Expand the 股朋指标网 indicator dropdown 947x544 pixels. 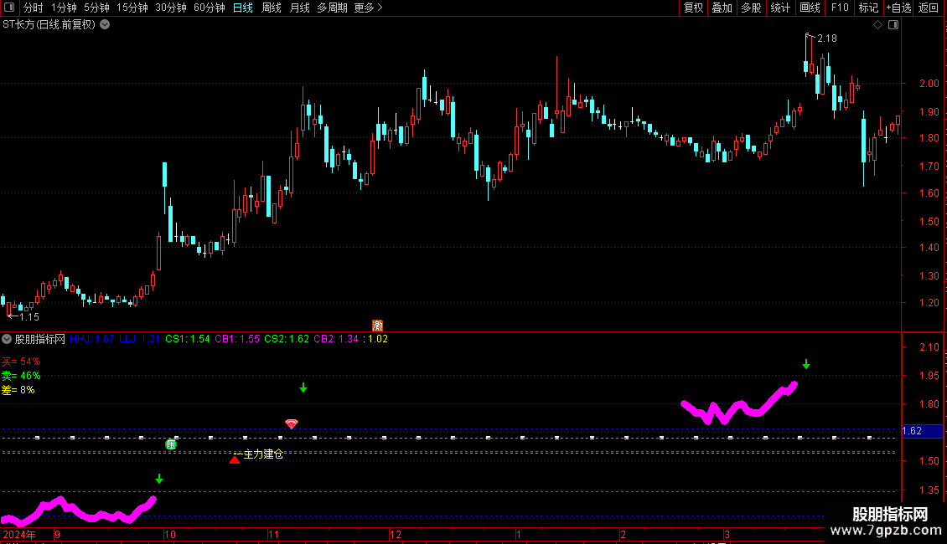[x=7, y=340]
